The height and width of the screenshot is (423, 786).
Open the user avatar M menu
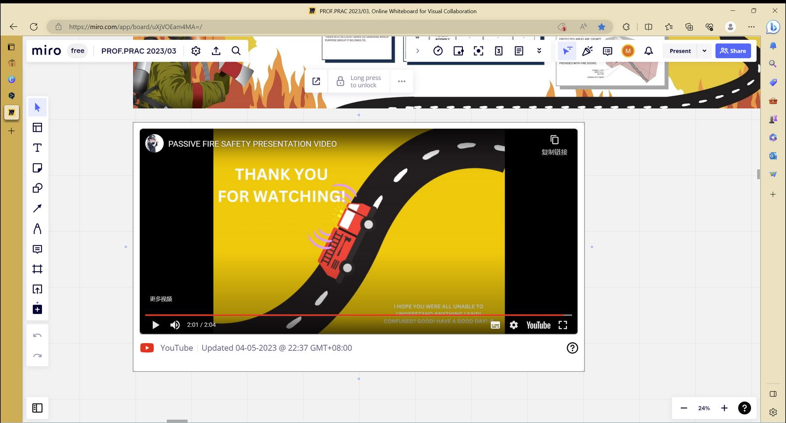pos(628,51)
